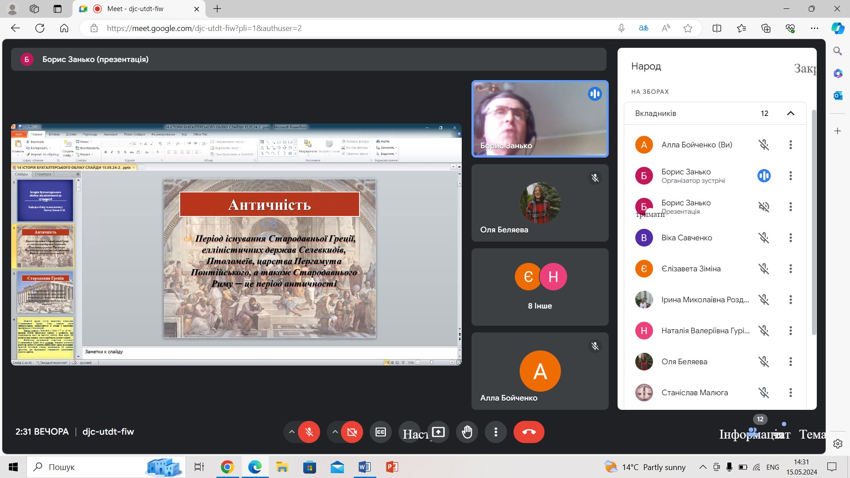Click the Meet browser tab
Screen dimensions: 850x478
click(x=139, y=9)
